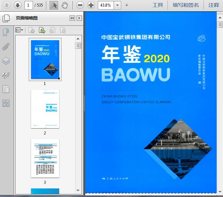The width and height of the screenshot is (223, 197).
Task: Click the page number input field
Action: point(29,5)
